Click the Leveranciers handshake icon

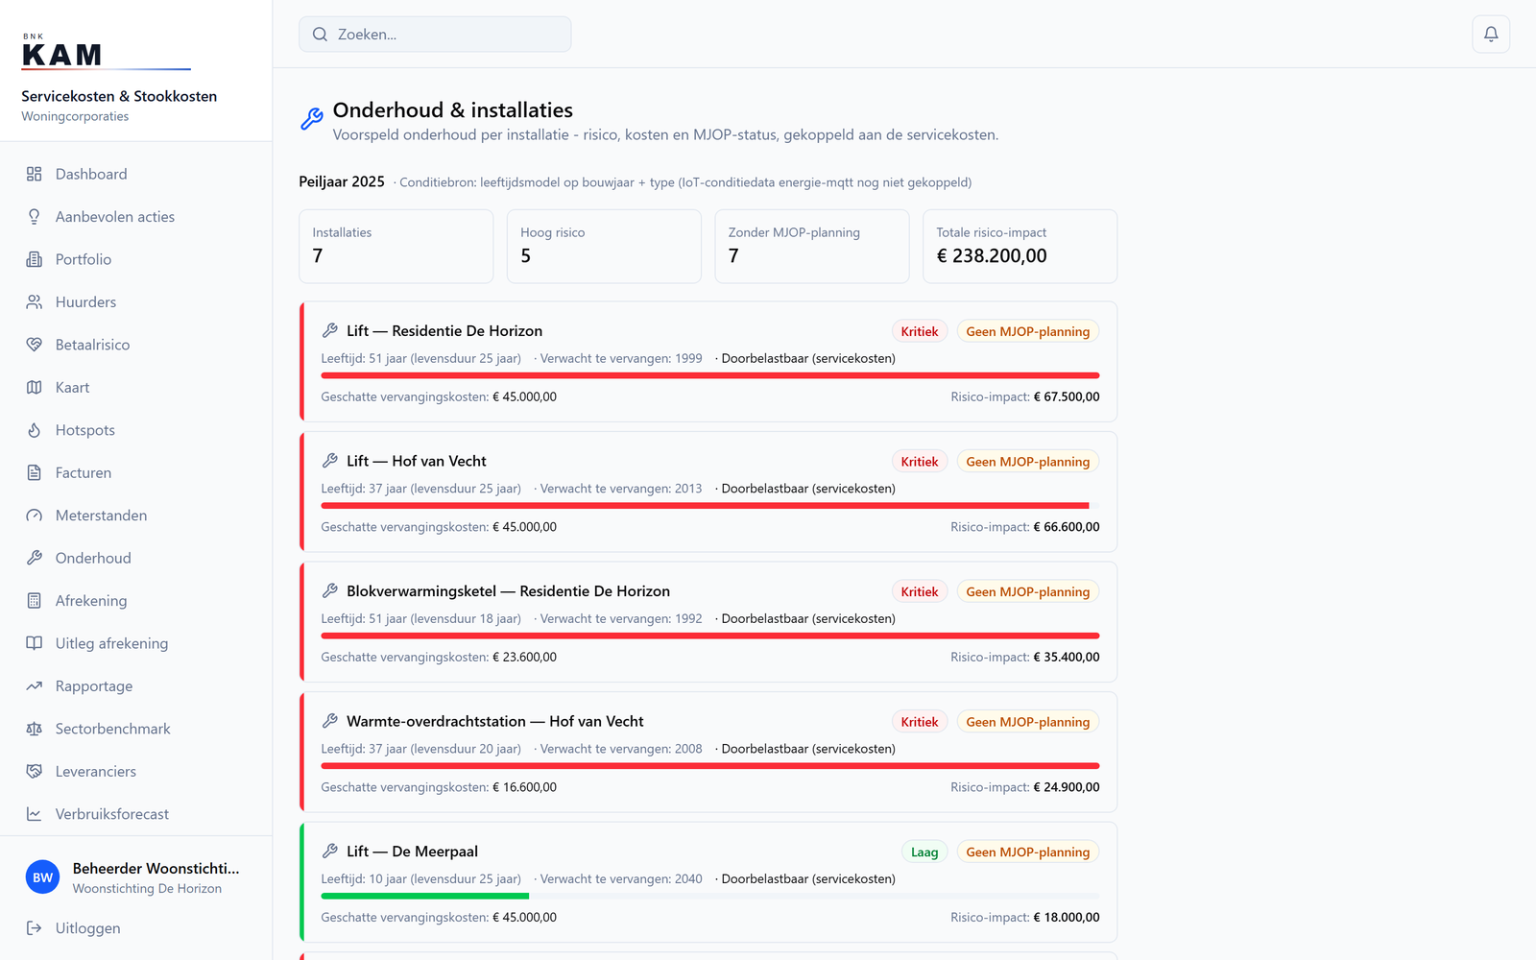coord(35,772)
